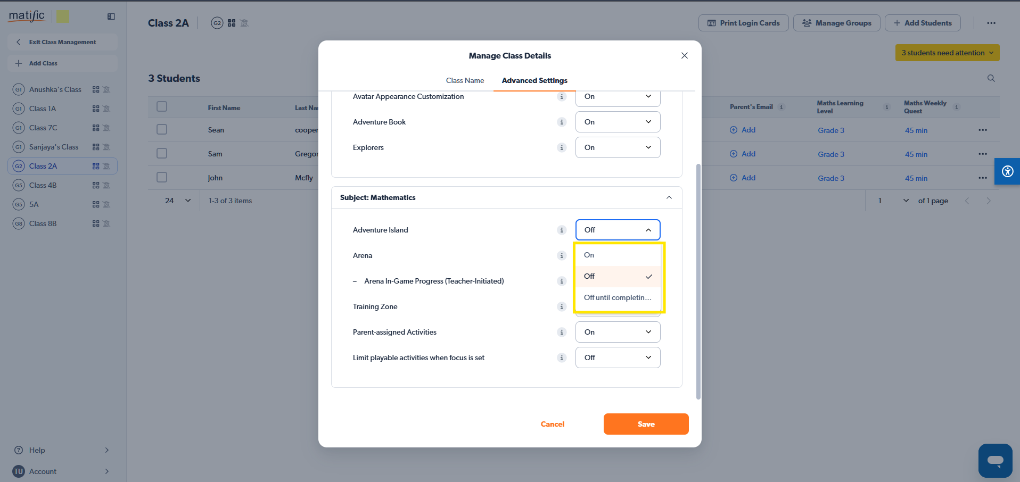This screenshot has height=482, width=1020.
Task: Check the select-all students checkbox
Action: (162, 107)
